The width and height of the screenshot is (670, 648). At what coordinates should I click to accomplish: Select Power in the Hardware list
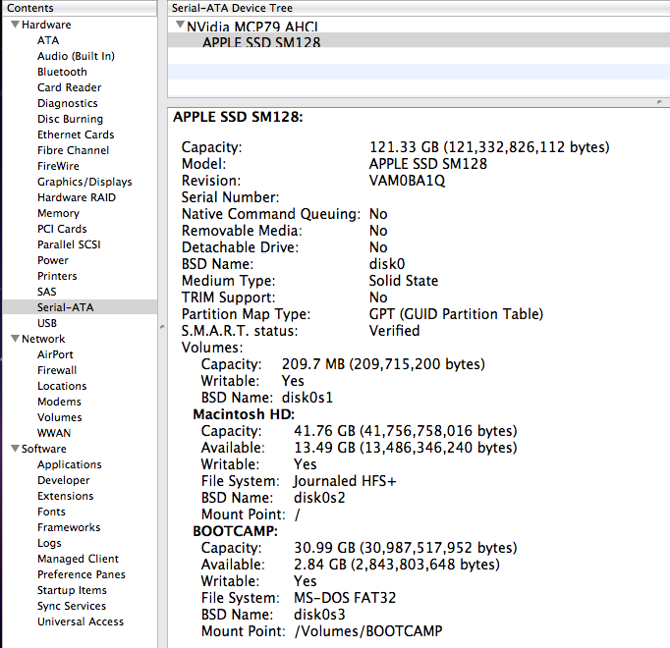point(52,260)
